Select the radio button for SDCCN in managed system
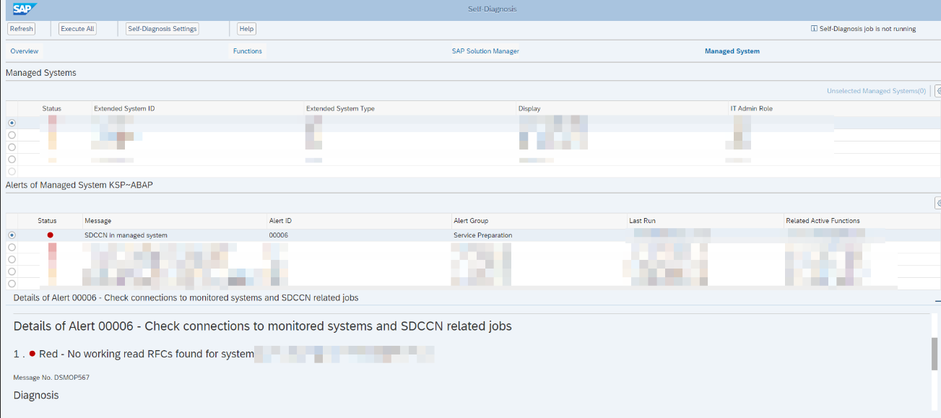The image size is (941, 418). click(x=12, y=235)
